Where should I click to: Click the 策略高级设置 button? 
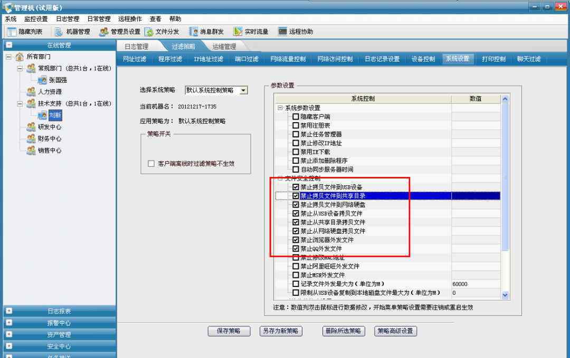(395, 331)
